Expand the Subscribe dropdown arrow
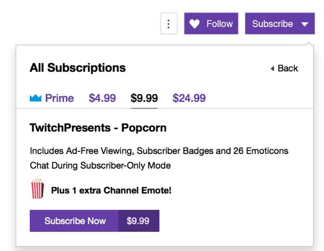The width and height of the screenshot is (324, 251). click(x=305, y=24)
